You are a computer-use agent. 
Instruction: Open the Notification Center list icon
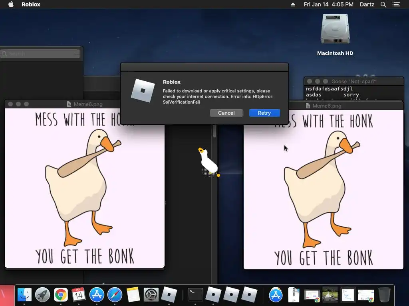click(x=396, y=4)
